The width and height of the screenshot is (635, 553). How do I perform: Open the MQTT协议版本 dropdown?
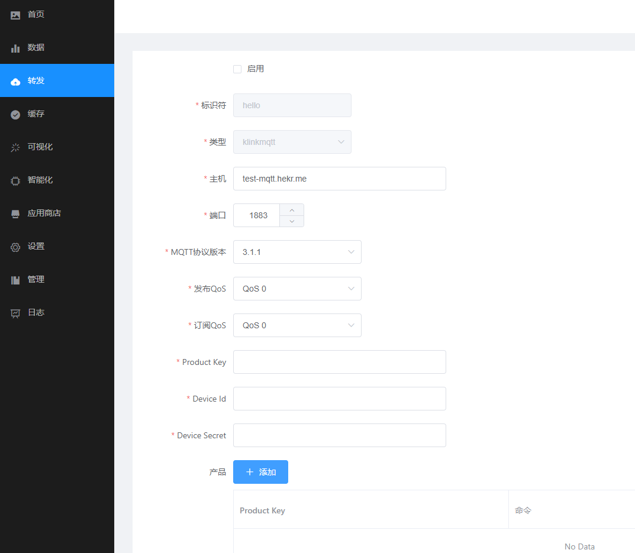pyautogui.click(x=297, y=252)
